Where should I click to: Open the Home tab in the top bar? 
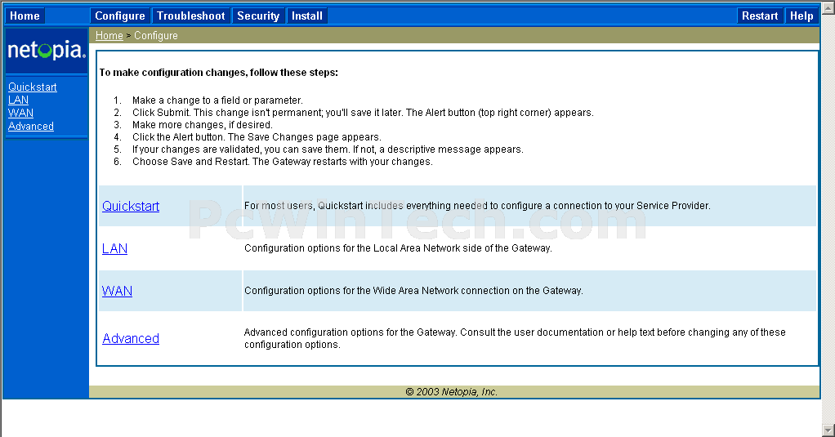pyautogui.click(x=25, y=16)
